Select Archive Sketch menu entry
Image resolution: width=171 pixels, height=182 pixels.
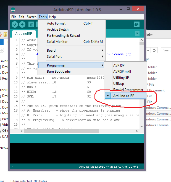point(72,30)
